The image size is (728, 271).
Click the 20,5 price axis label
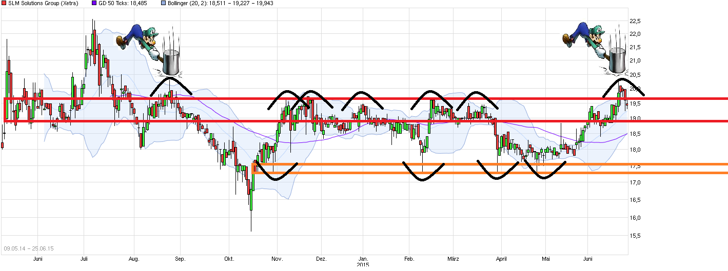click(x=635, y=75)
